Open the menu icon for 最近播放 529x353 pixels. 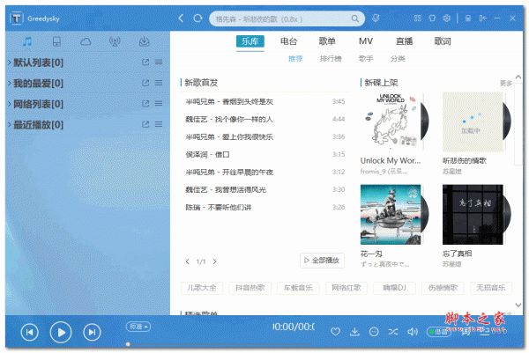[x=159, y=125]
